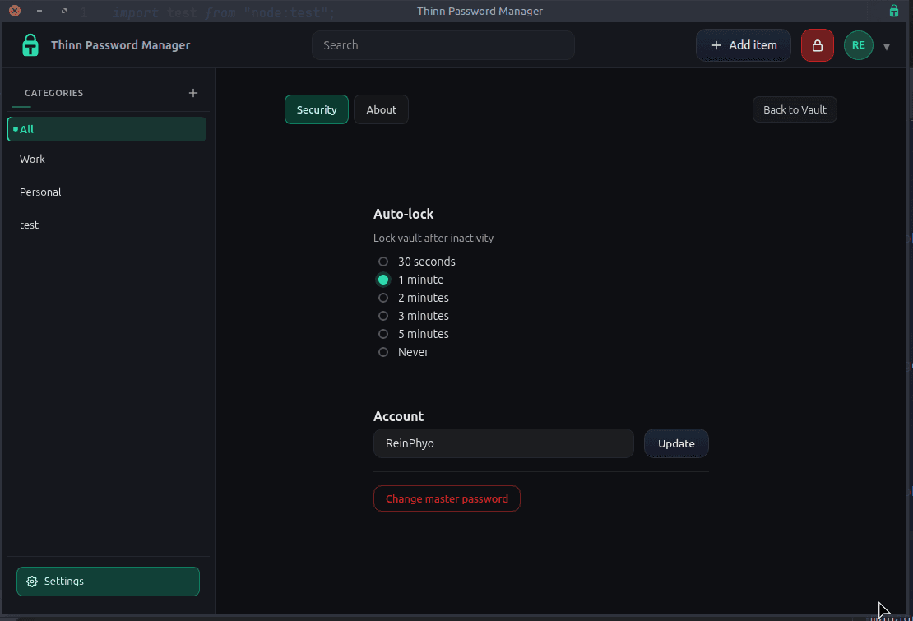Click the ReinPhyo account name field
913x621 pixels.
coord(503,443)
